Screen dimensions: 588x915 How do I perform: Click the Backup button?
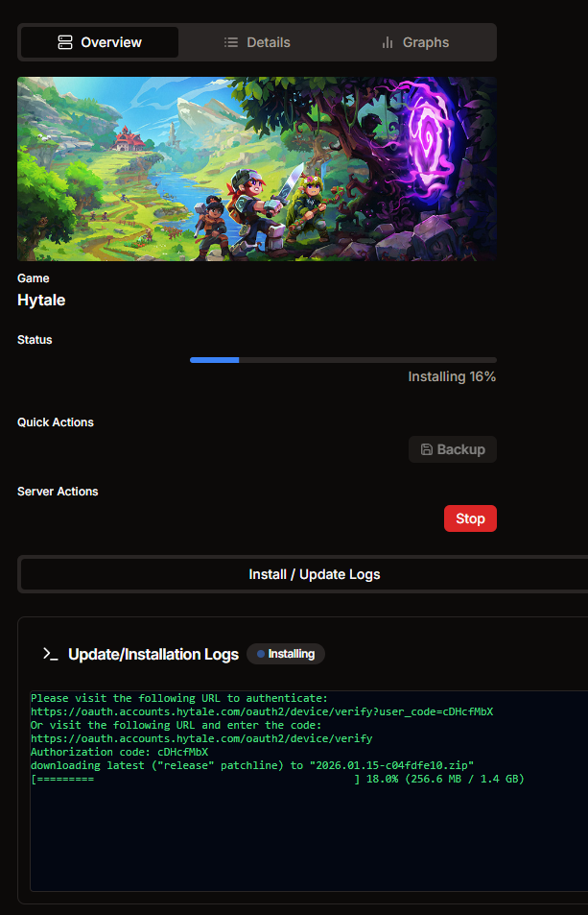(x=453, y=449)
